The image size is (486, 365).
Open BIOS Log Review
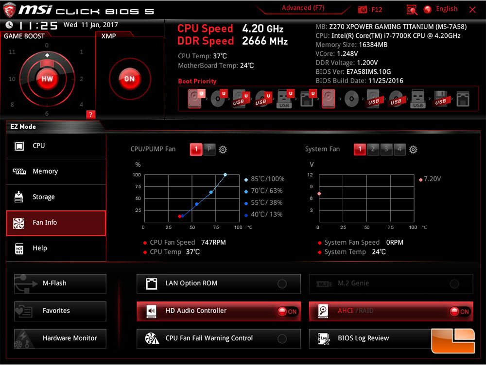[x=391, y=338]
